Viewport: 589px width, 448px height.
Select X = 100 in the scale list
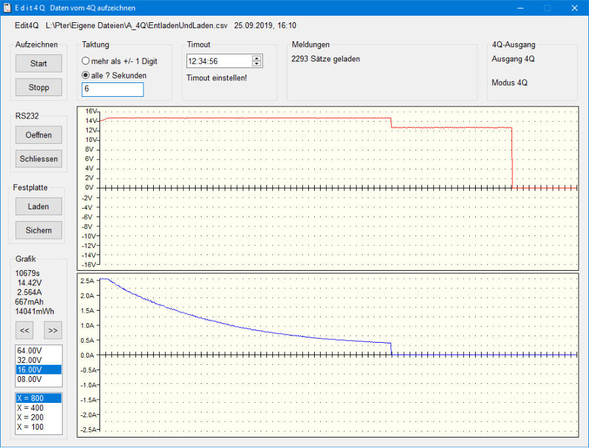(x=30, y=427)
